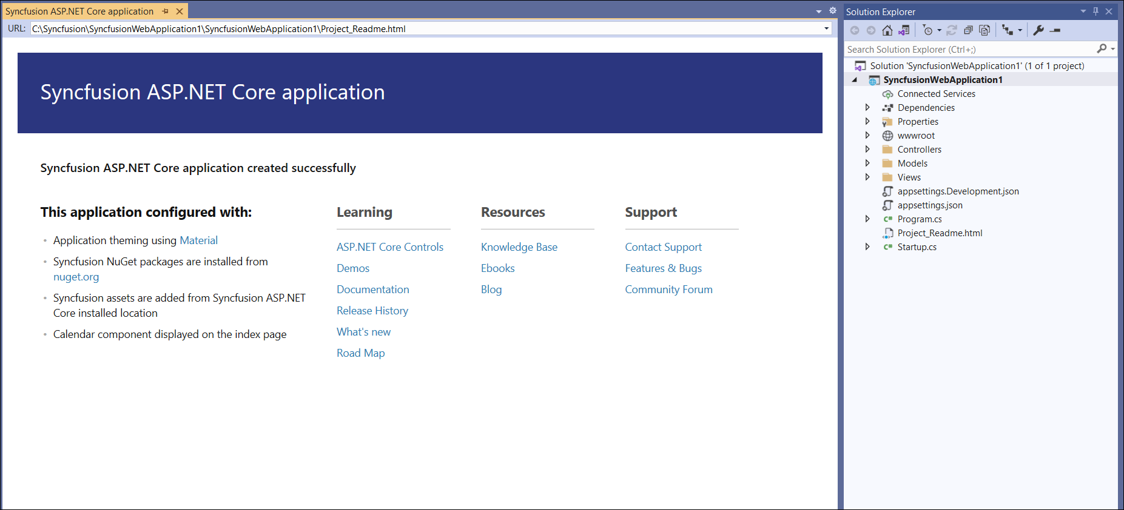Click the magnifier search icon in Solution Explorer
1124x510 pixels.
[1102, 48]
